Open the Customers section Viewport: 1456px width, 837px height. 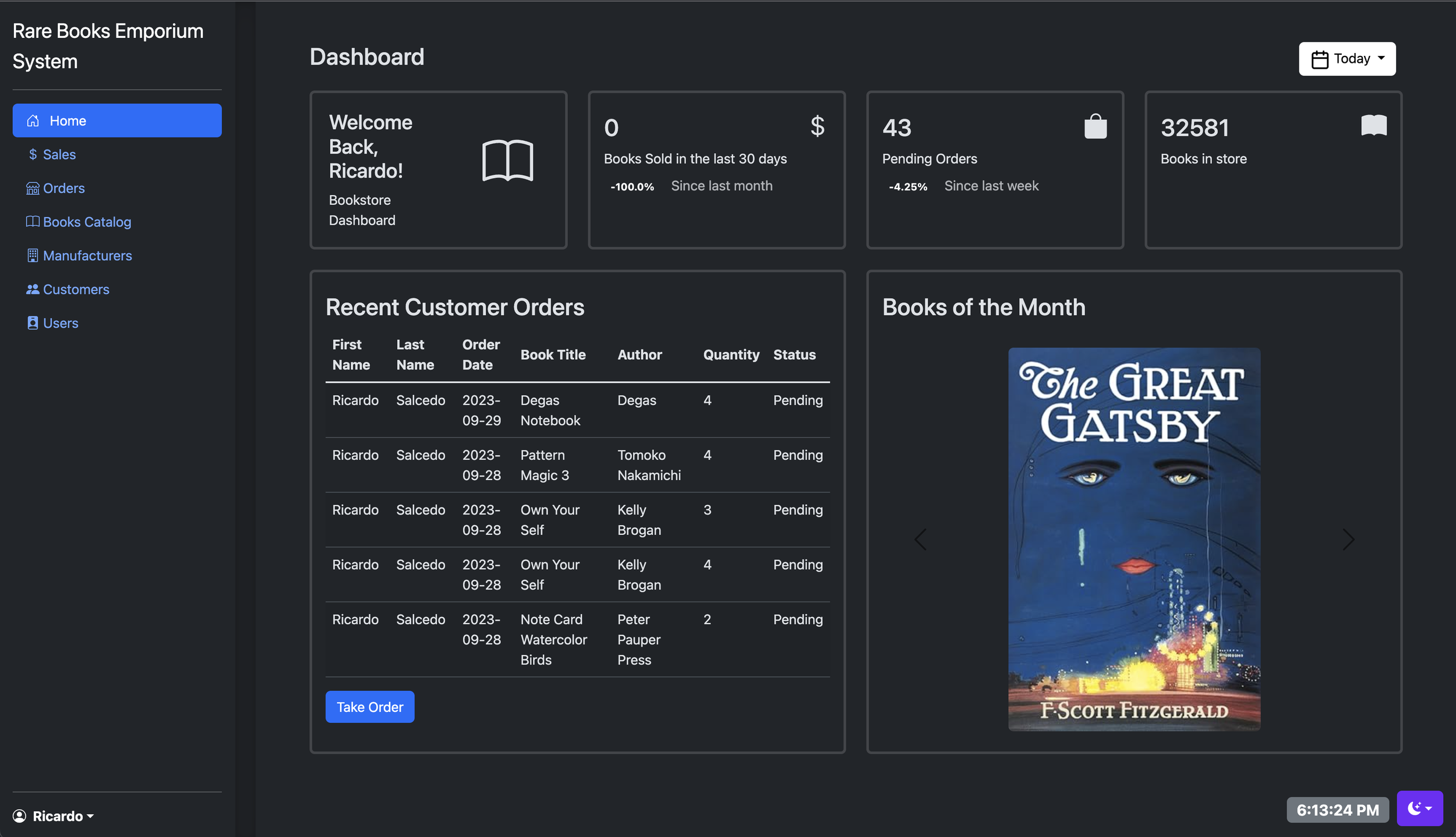(76, 289)
